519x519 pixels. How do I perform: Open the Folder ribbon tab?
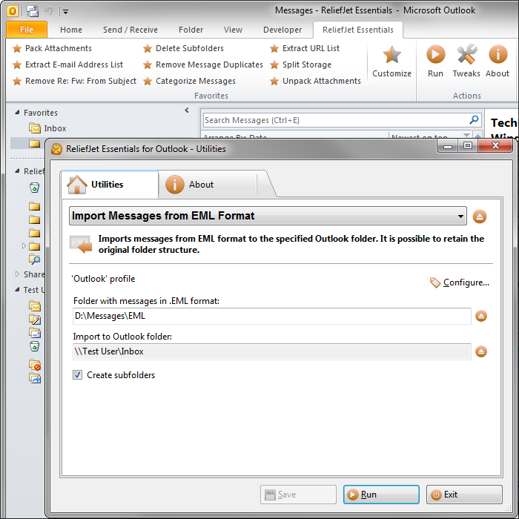[x=191, y=30]
